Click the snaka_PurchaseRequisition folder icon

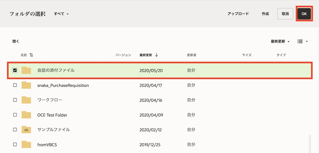26,85
